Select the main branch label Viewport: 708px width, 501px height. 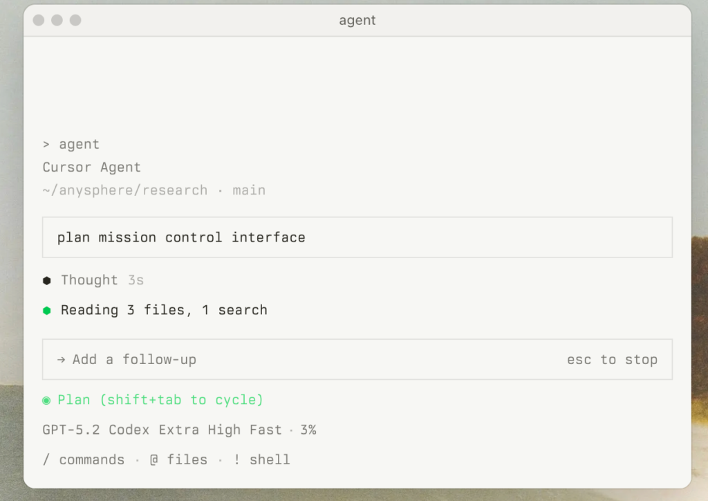click(249, 190)
